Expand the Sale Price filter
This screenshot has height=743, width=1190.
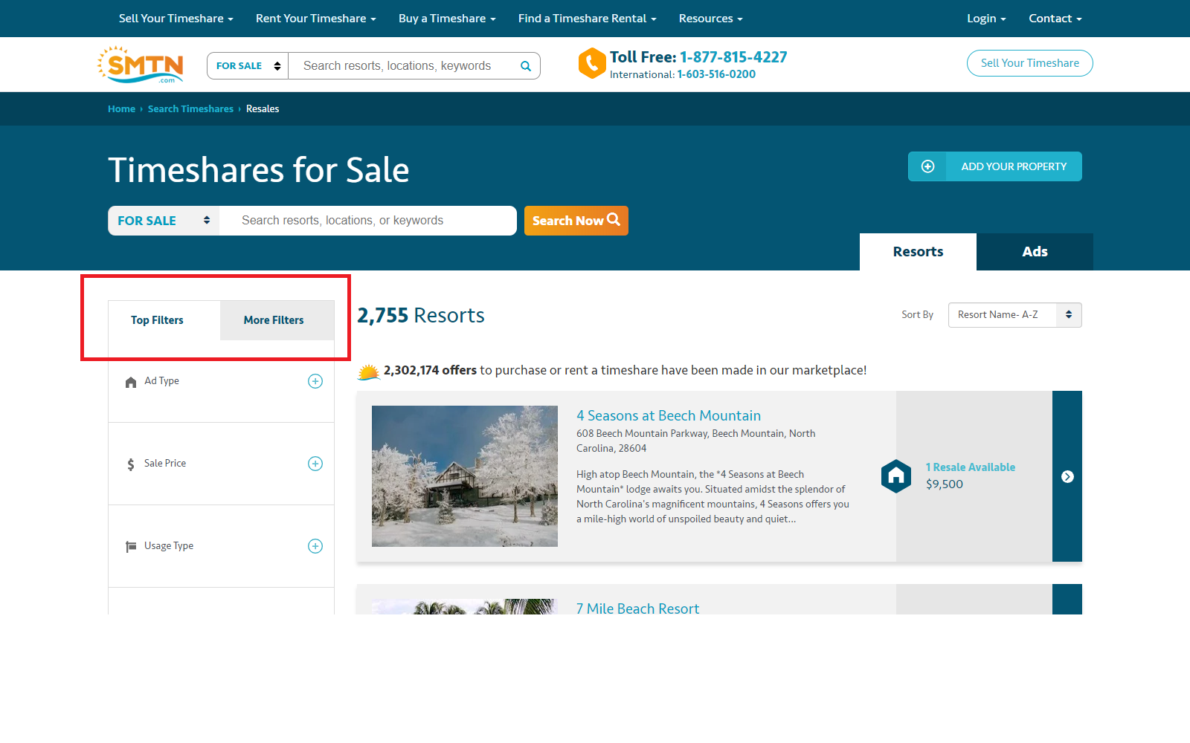[315, 464]
